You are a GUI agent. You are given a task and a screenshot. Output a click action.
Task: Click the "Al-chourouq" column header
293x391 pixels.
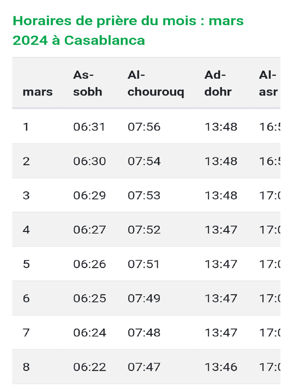point(156,84)
